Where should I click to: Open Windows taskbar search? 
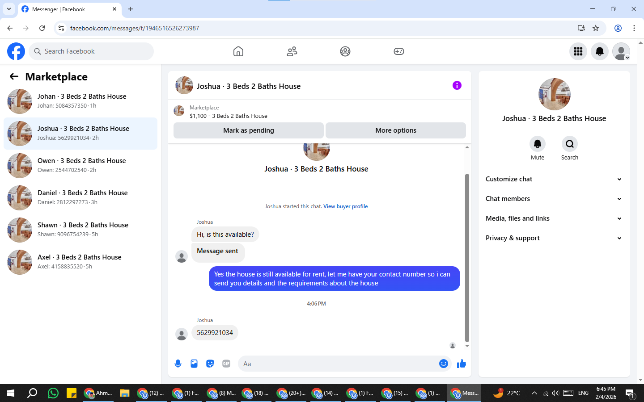point(32,393)
